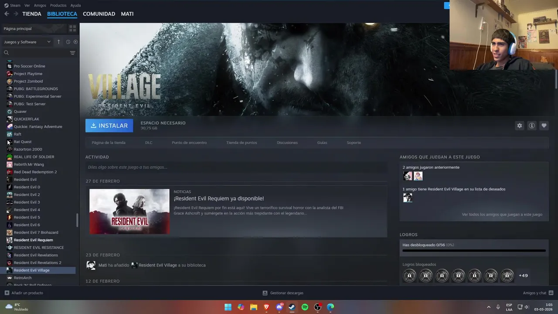Open game settings gear icon

519,126
